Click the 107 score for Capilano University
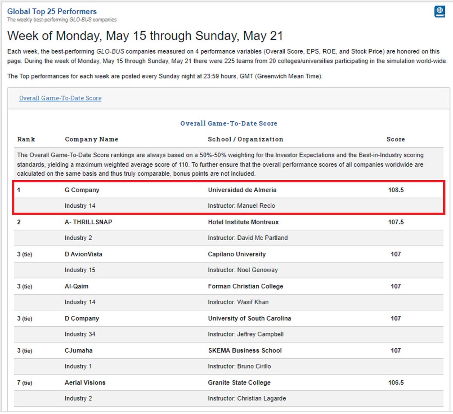 (x=396, y=254)
